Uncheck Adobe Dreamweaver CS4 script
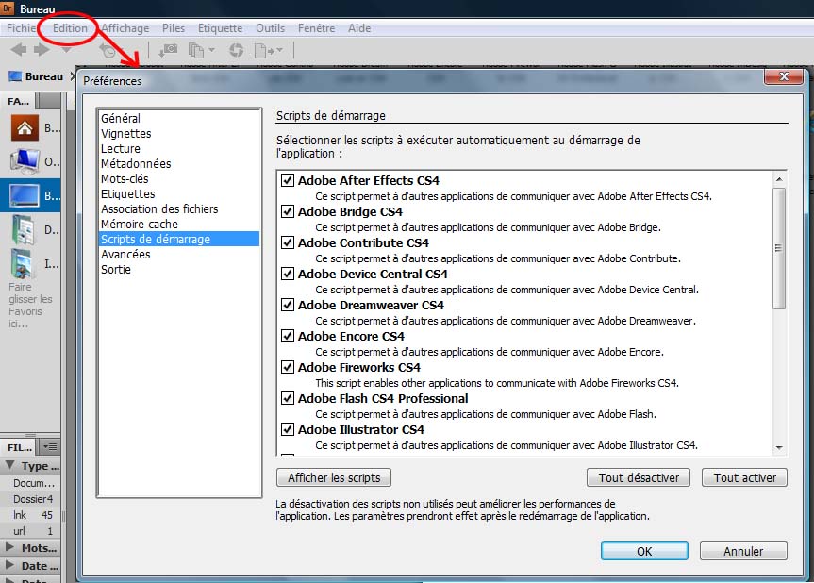The height and width of the screenshot is (583, 814). (288, 305)
